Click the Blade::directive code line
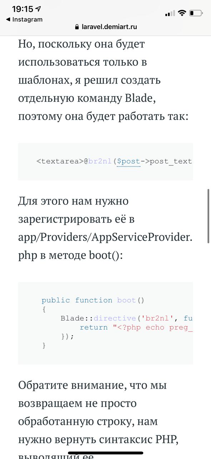The width and height of the screenshot is (211, 459). pos(127,318)
